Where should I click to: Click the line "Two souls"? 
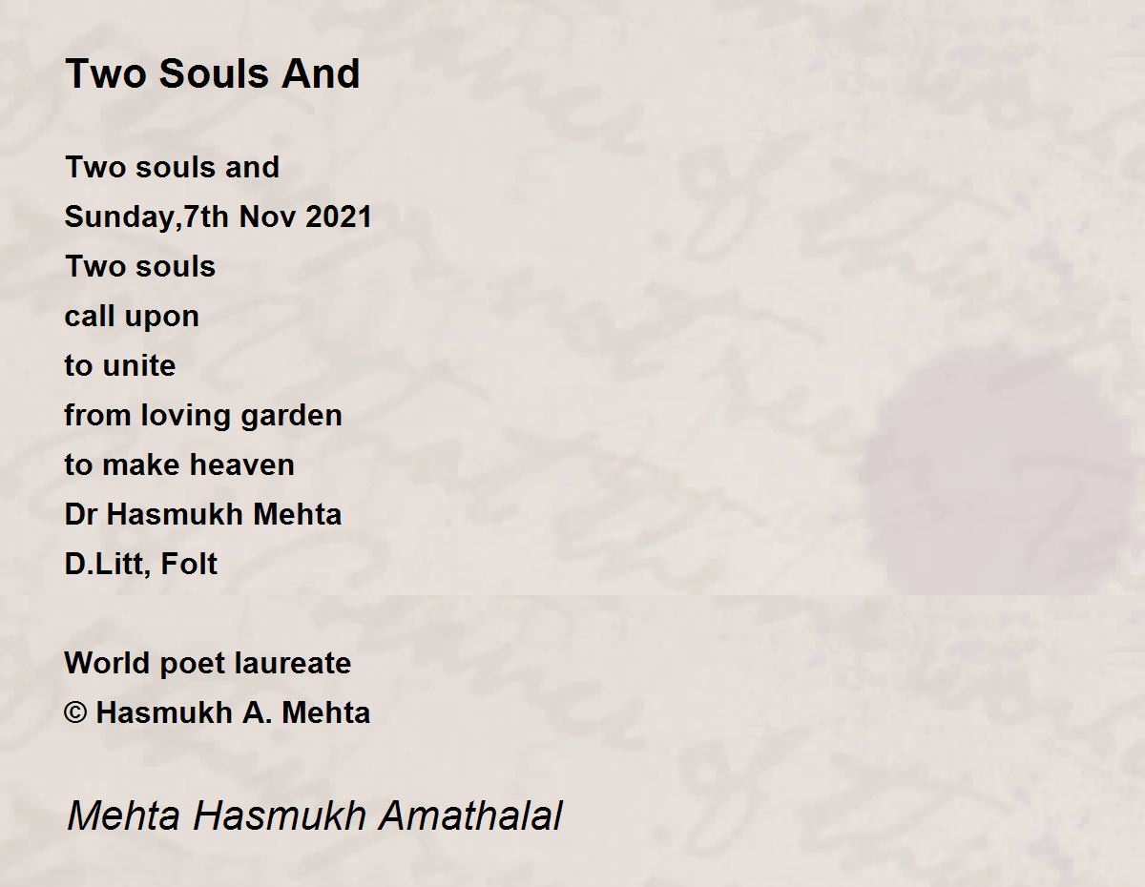(139, 266)
